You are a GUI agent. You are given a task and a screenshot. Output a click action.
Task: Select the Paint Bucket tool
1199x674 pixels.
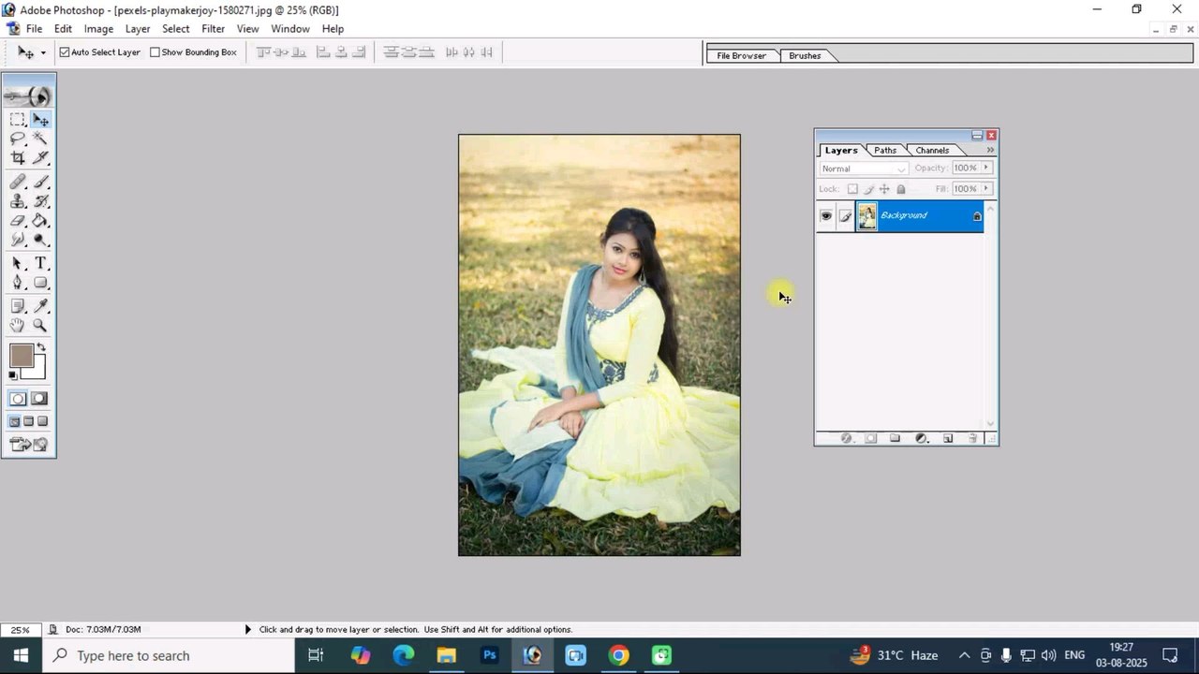40,221
